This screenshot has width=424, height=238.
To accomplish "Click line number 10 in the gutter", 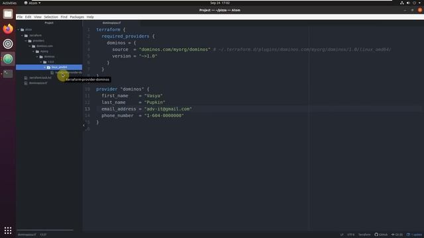I will 87,89.
